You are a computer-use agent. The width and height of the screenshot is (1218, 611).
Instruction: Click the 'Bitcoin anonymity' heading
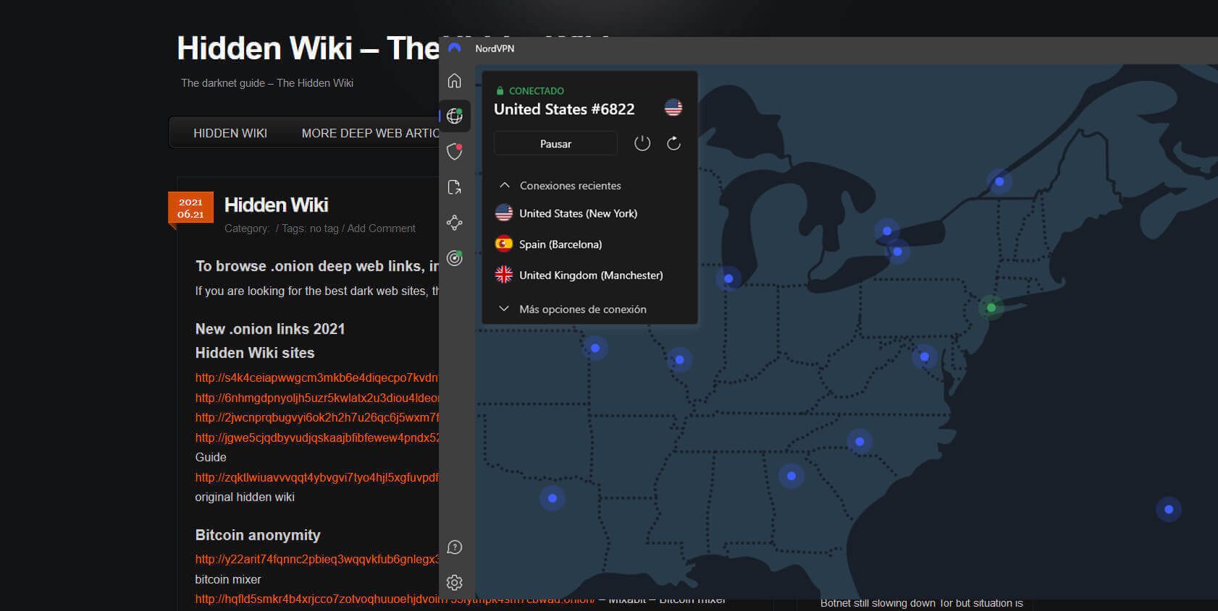[x=258, y=535]
